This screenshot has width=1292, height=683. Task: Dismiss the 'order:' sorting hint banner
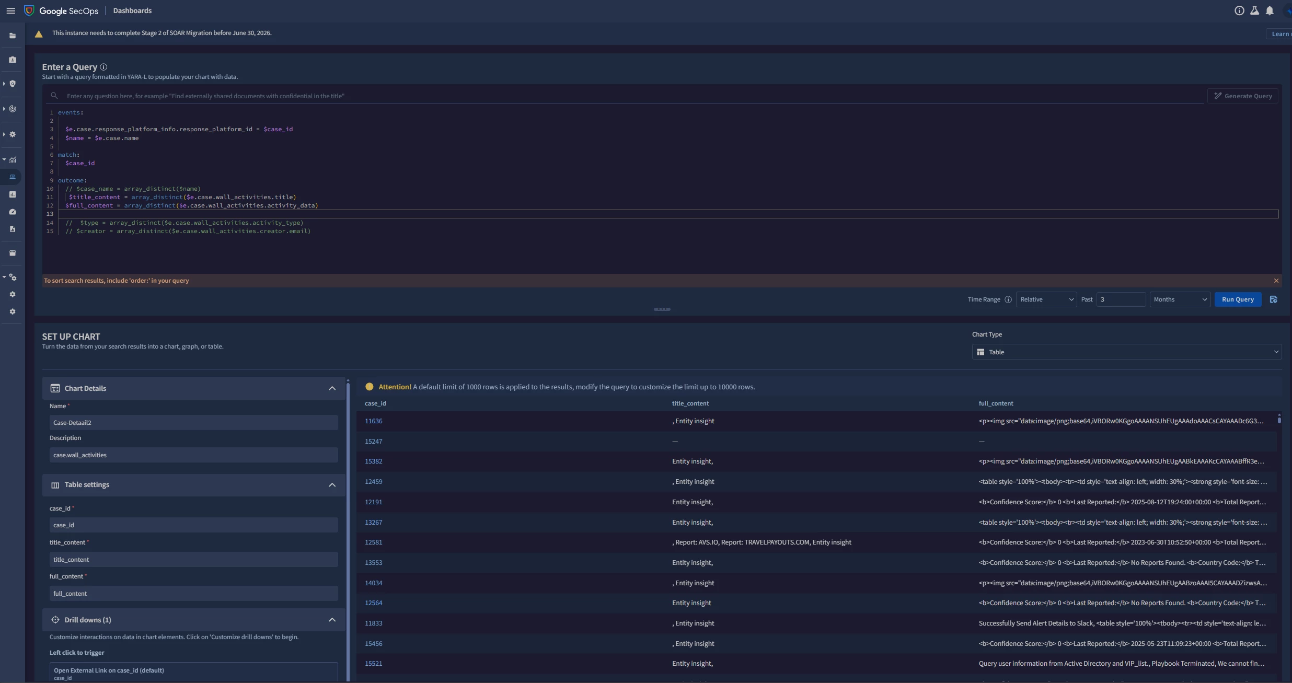click(1276, 281)
